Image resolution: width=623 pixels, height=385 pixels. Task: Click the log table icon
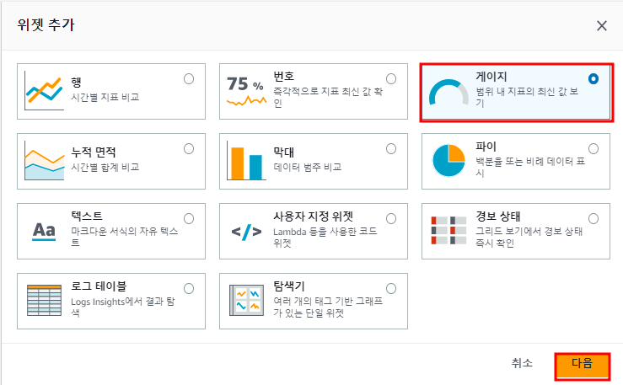[x=44, y=301]
